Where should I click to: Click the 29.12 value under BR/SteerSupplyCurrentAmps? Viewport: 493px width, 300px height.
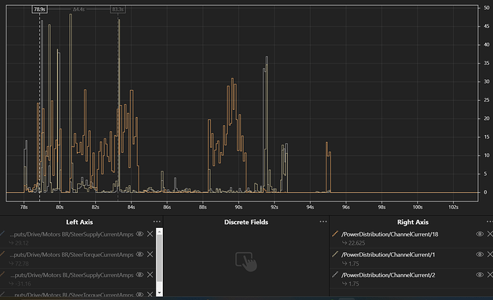click(21, 243)
